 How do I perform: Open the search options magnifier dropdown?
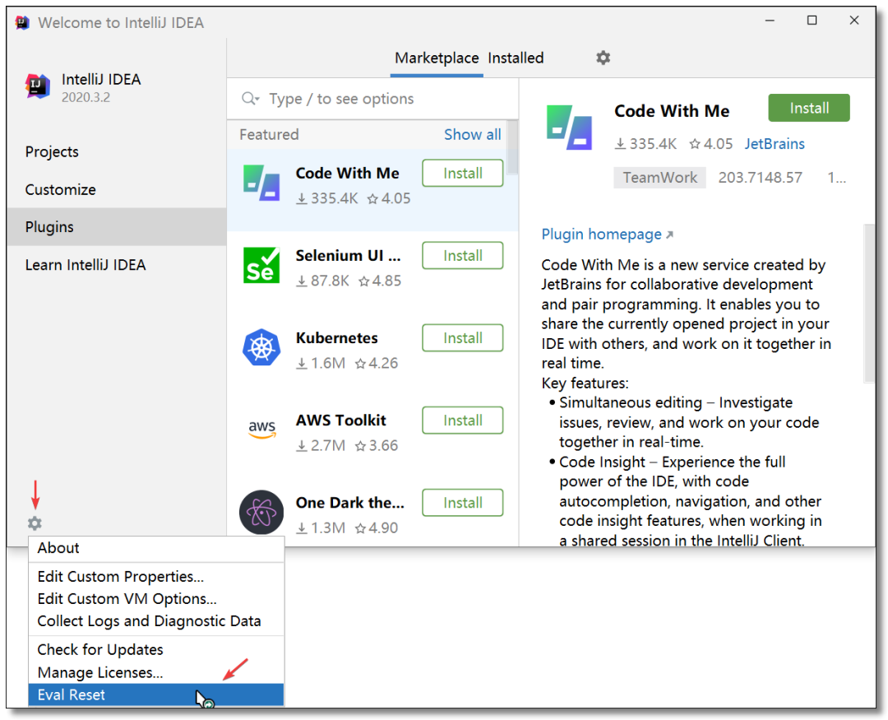tap(250, 99)
